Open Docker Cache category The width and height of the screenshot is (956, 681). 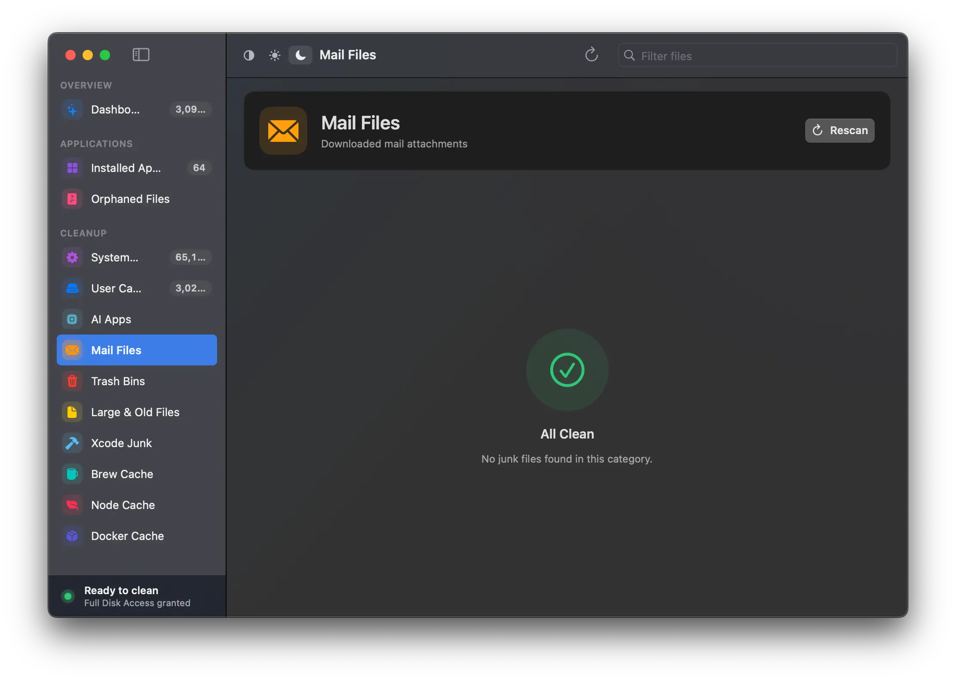coord(137,536)
